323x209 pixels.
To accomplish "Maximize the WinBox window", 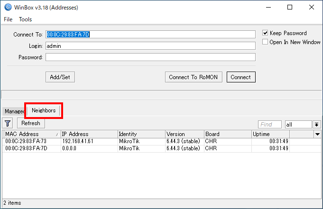I will point(290,8).
